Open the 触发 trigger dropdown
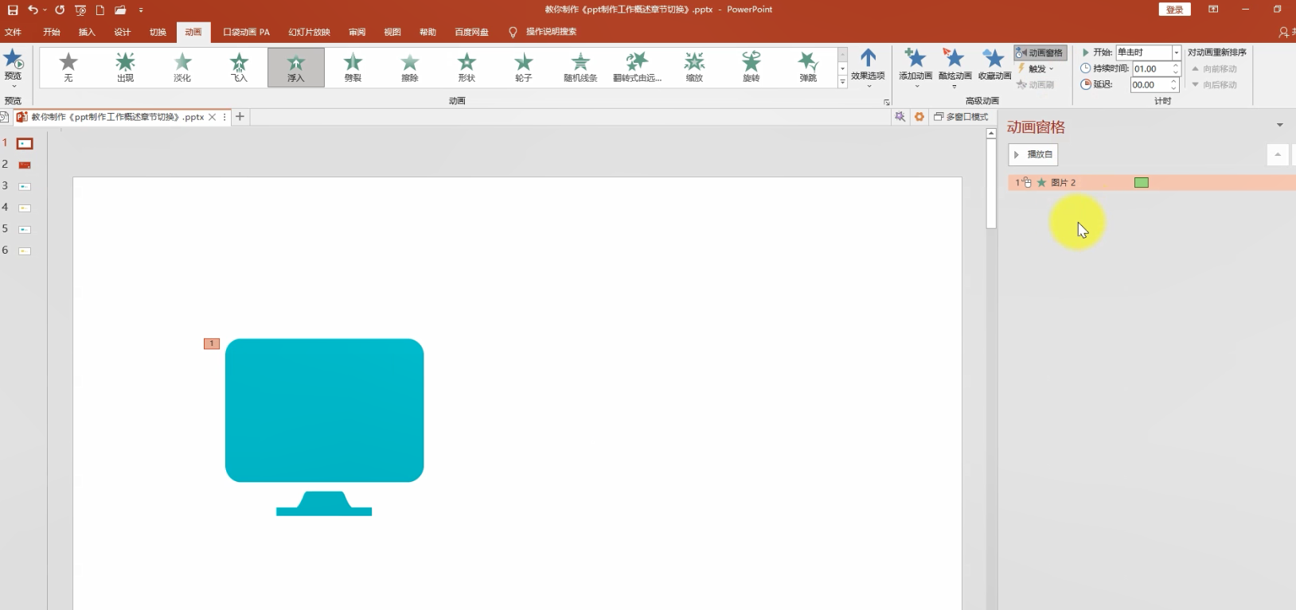This screenshot has width=1296, height=610. click(1036, 68)
